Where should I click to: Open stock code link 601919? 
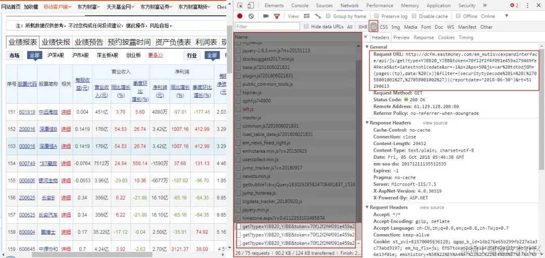click(27, 112)
